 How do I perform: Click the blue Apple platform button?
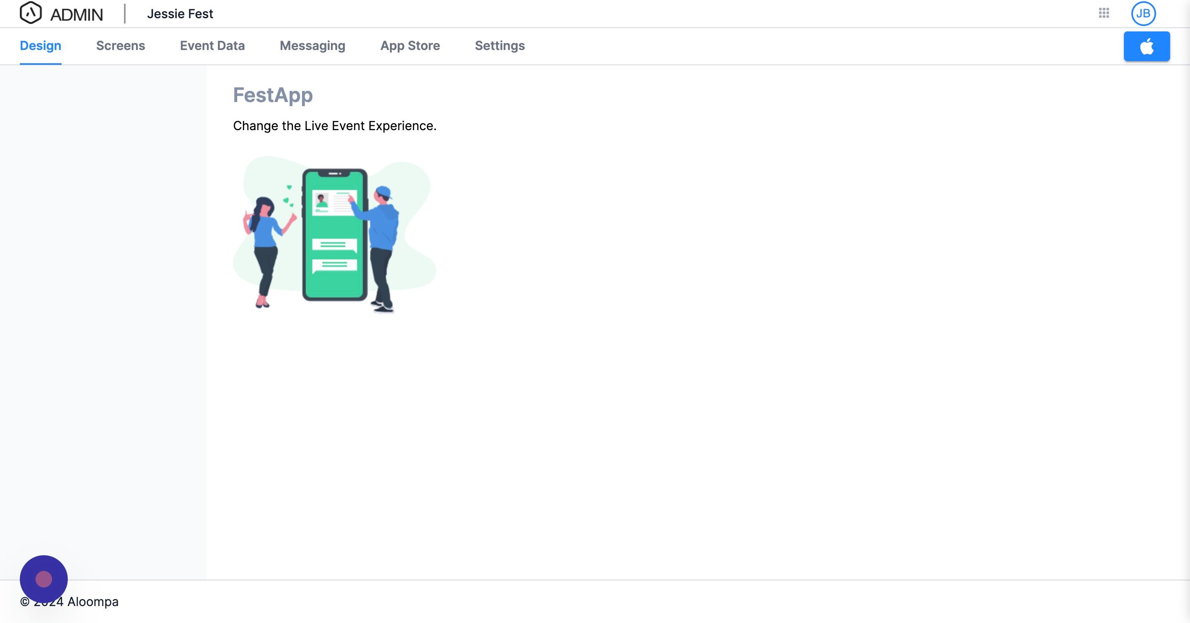[x=1146, y=46]
